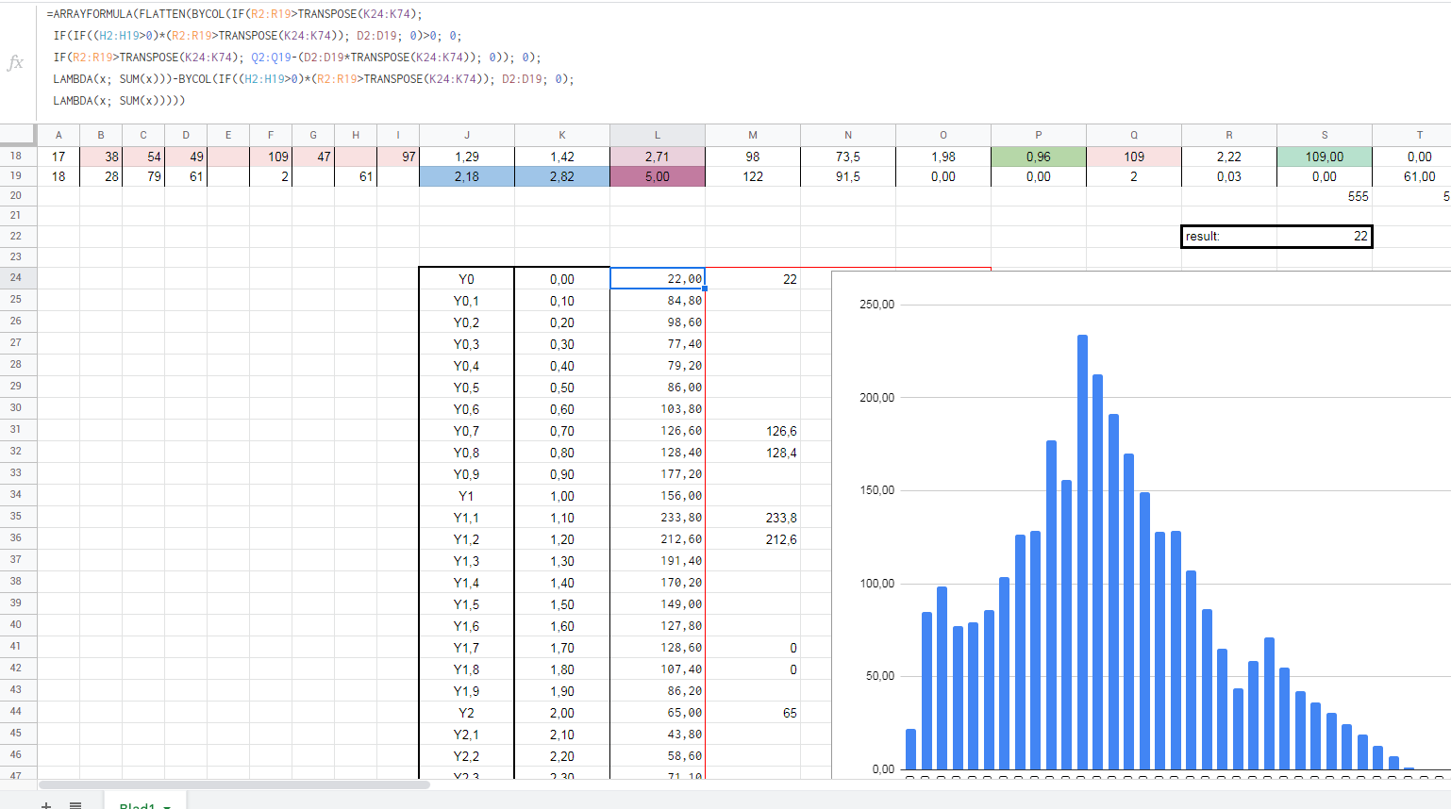Click into the ARRAYFORMULA formula bar text
The image size is (1451, 809).
click(x=311, y=58)
